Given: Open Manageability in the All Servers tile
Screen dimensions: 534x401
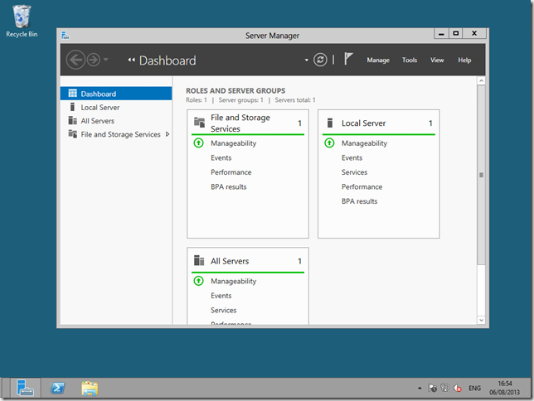Looking at the screenshot, I should 233,281.
